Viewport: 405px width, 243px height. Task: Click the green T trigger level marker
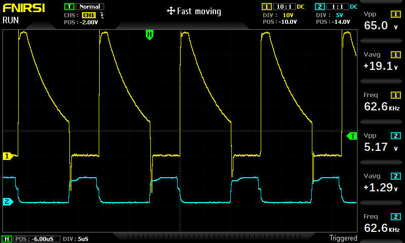352,136
